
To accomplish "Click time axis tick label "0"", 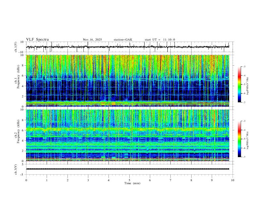I will click(x=26, y=180).
